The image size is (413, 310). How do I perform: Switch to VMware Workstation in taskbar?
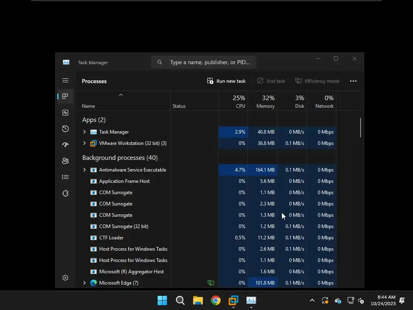point(234,300)
